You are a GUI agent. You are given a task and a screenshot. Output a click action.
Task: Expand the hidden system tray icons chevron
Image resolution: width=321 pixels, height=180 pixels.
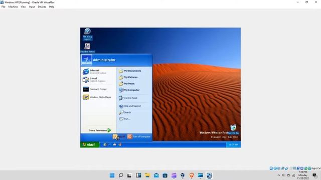tap(279, 175)
